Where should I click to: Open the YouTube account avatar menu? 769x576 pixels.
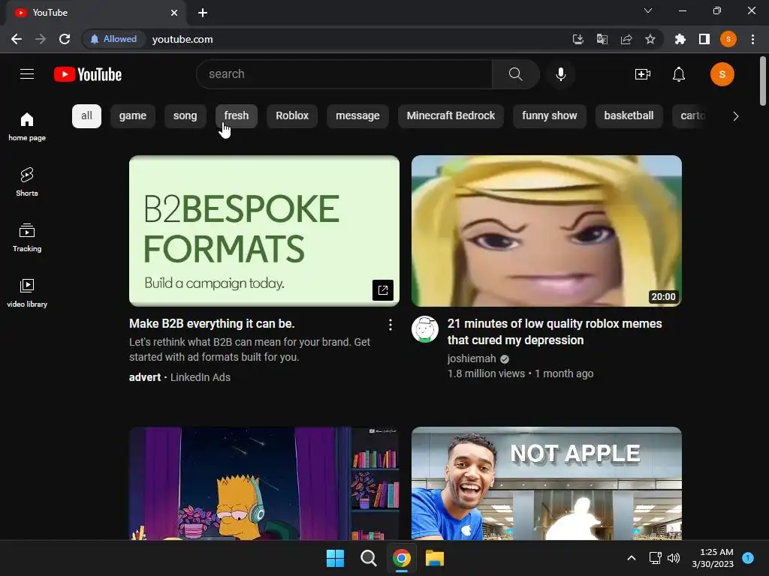pyautogui.click(x=722, y=74)
